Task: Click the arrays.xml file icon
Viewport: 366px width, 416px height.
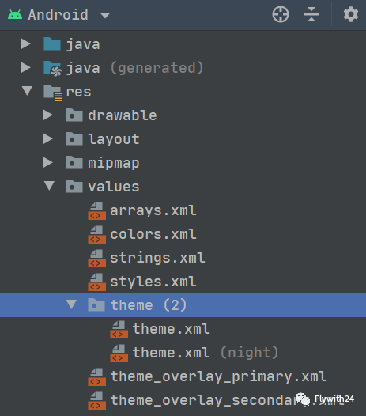Action: (x=96, y=211)
